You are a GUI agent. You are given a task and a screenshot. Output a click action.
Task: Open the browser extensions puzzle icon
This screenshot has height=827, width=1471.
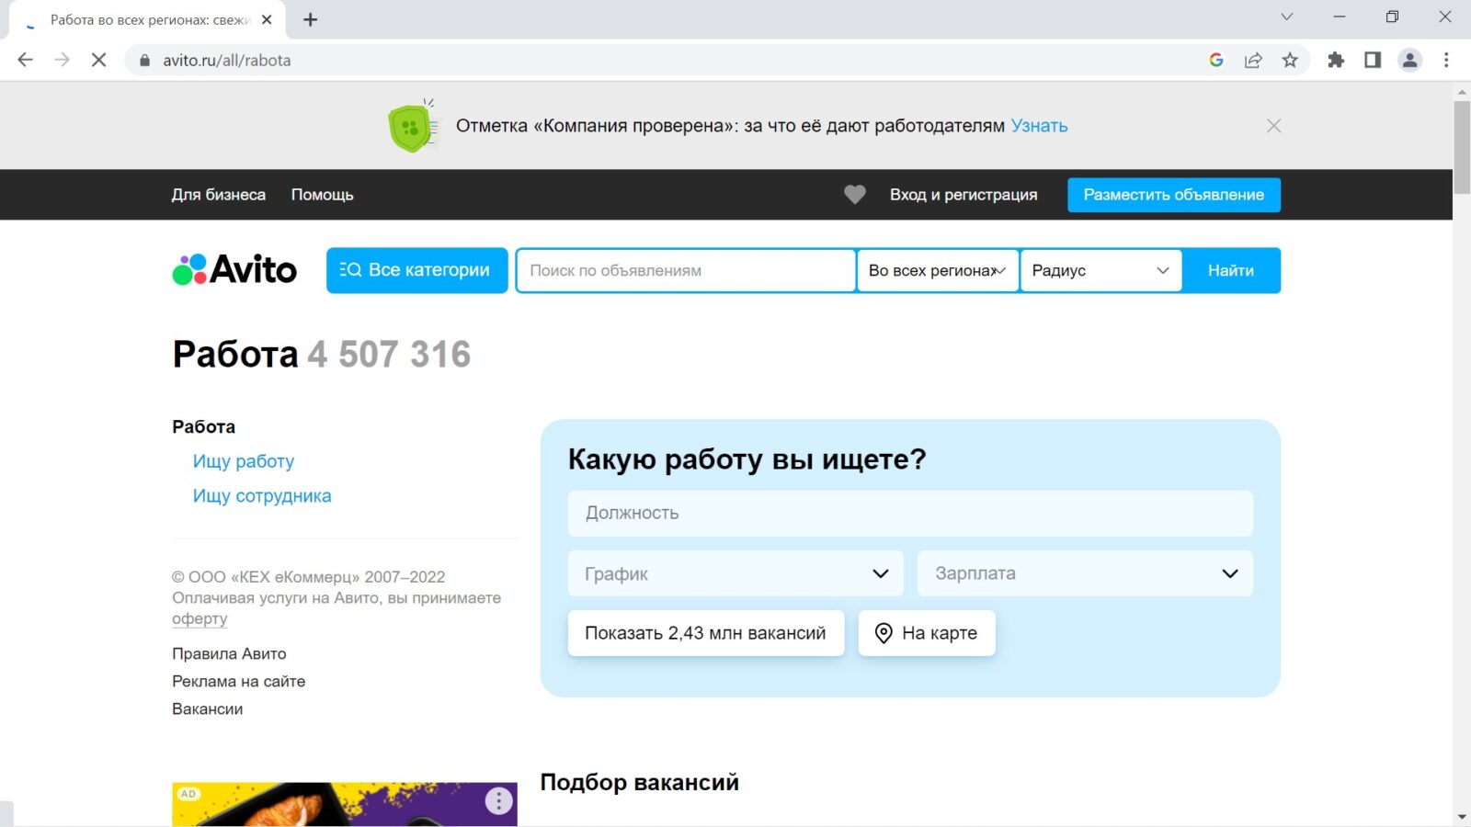(1336, 61)
